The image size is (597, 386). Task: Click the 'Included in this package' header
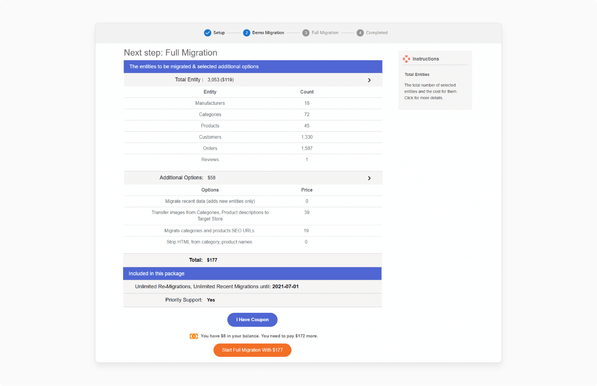pyautogui.click(x=253, y=274)
